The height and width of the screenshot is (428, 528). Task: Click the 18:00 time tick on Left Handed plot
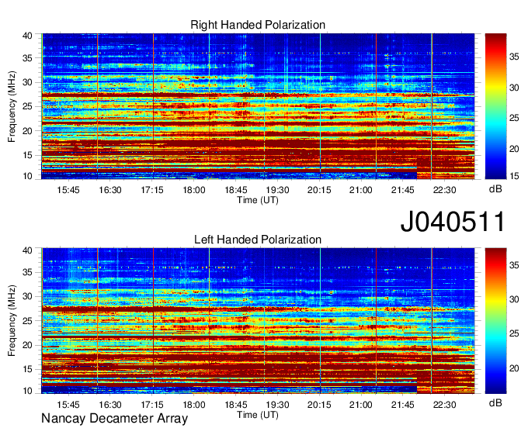194,405
